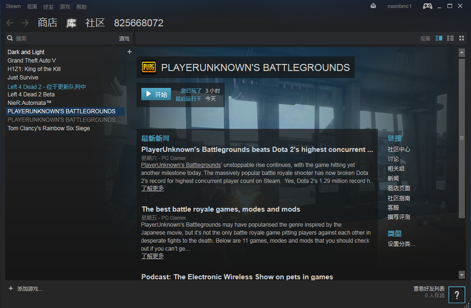Open the question mark help button

[456, 295]
